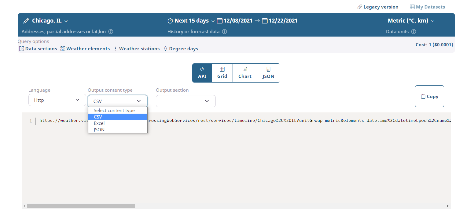Open the Output section dropdown
463x216 pixels.
186,101
